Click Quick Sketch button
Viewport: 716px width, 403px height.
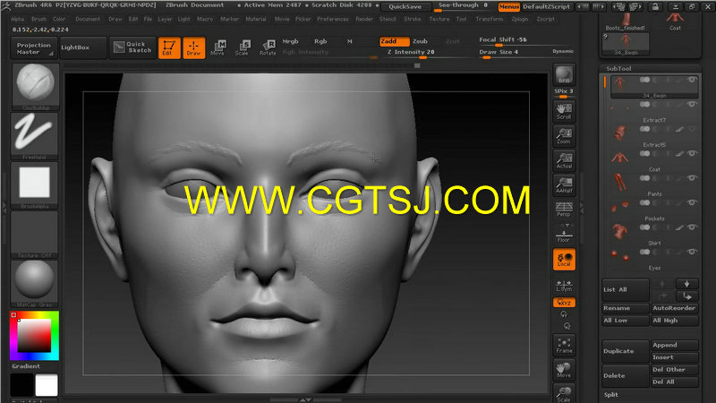(132, 47)
